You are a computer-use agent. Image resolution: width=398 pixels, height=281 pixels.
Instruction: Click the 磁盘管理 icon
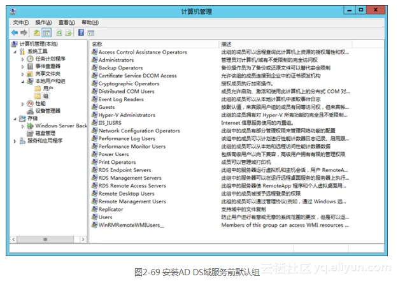tap(30, 133)
